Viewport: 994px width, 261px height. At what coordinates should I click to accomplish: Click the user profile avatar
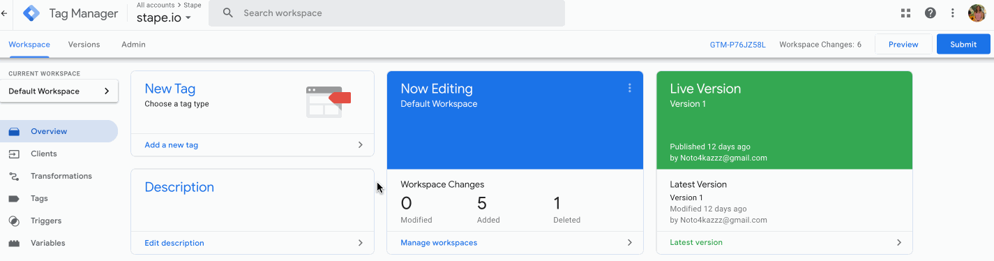(977, 13)
